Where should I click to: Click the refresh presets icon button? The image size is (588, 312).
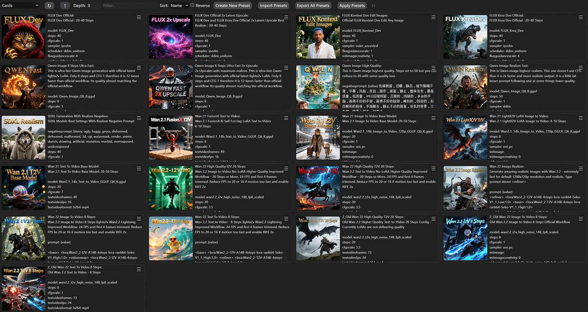(x=49, y=5)
